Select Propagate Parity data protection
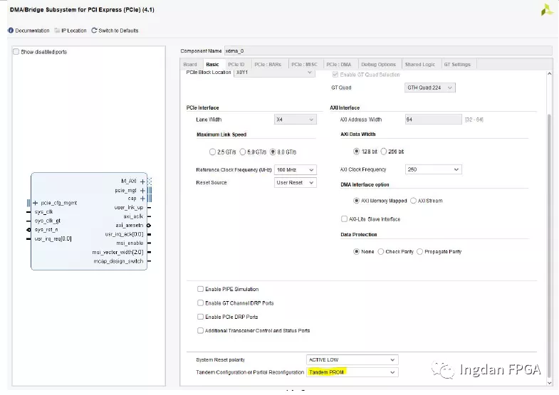559x395 pixels. [x=419, y=252]
